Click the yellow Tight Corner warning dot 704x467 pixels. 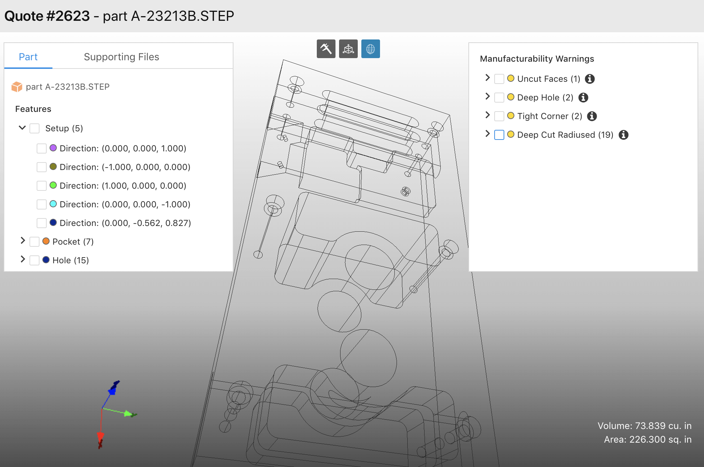click(x=511, y=115)
